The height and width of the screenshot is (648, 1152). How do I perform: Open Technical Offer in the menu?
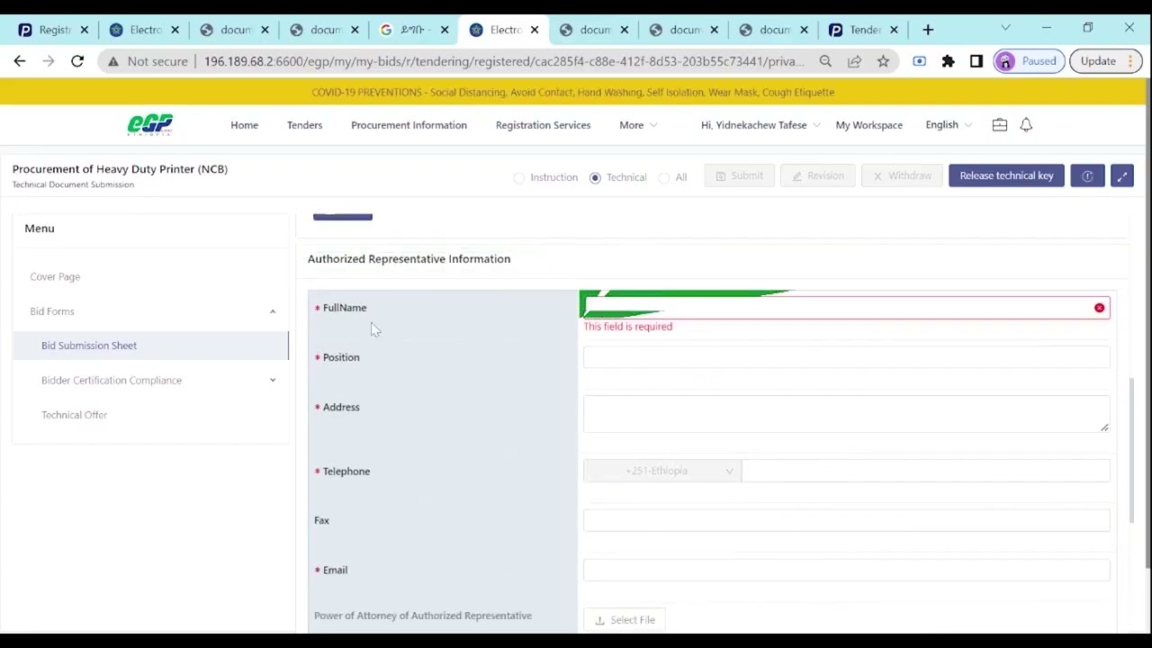coord(74,415)
